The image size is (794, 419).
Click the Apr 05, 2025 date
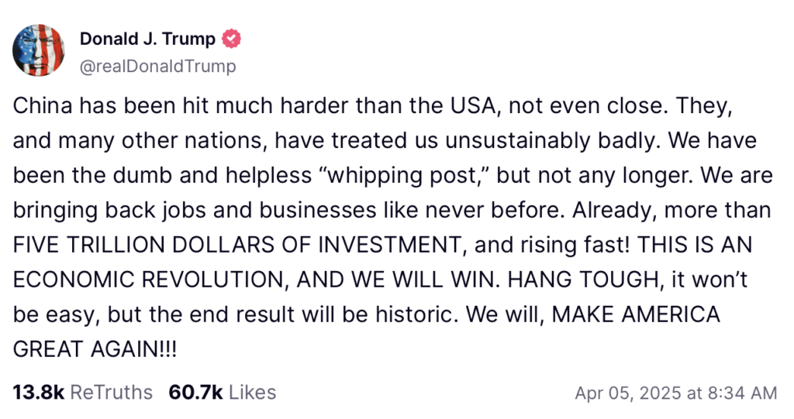[x=625, y=393]
